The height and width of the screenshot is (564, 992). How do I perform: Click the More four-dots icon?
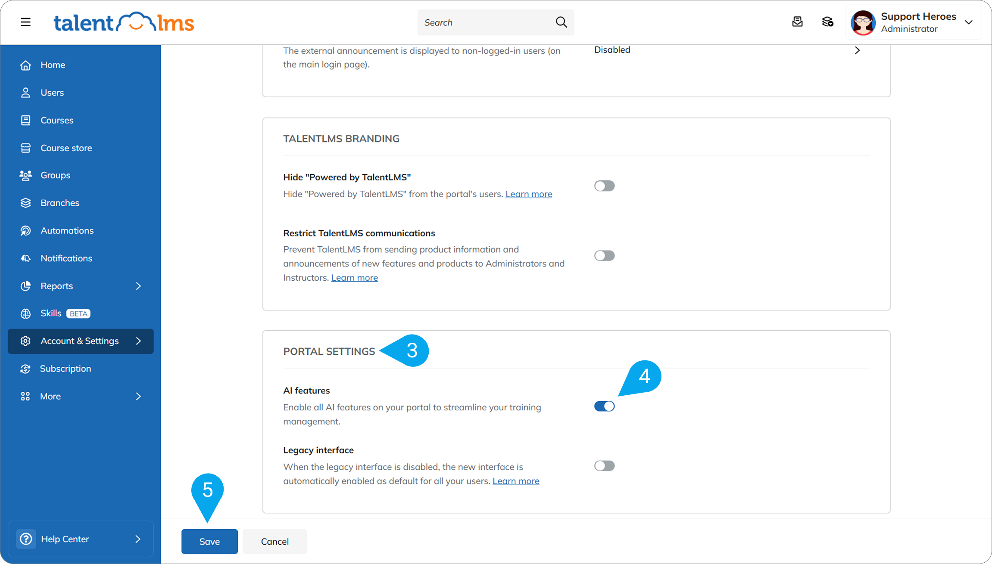coord(25,397)
